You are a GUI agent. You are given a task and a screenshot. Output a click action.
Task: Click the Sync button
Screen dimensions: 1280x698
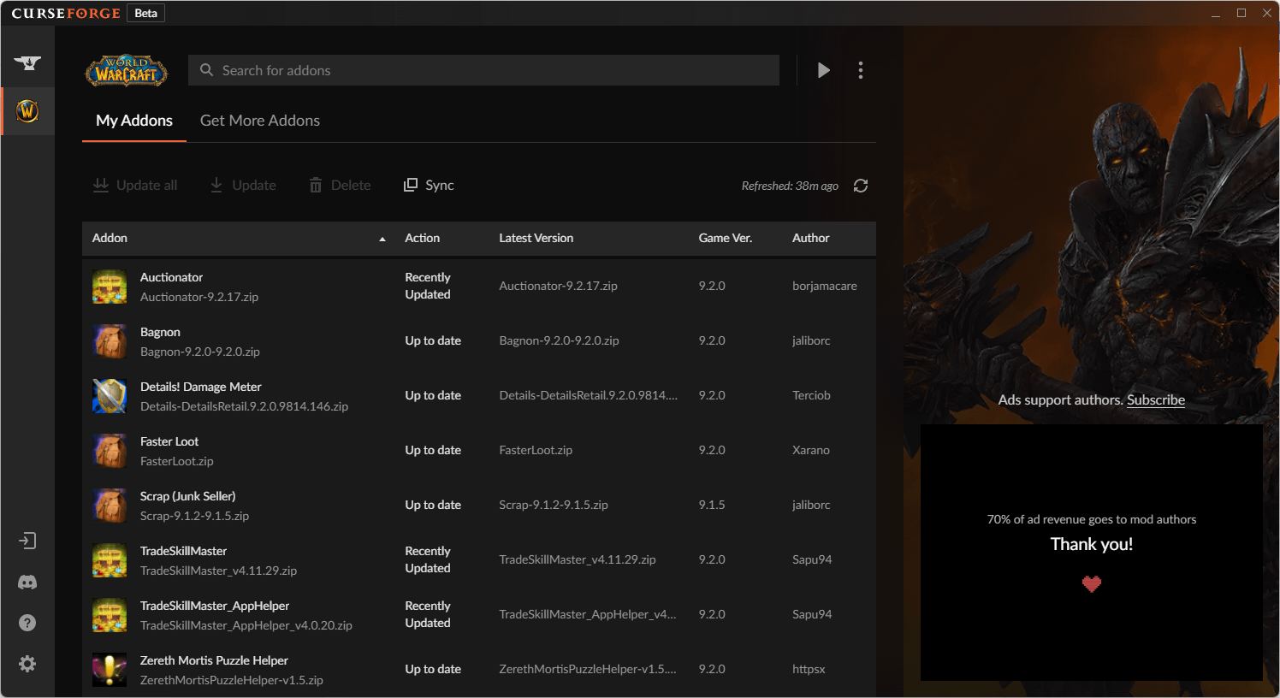(429, 186)
